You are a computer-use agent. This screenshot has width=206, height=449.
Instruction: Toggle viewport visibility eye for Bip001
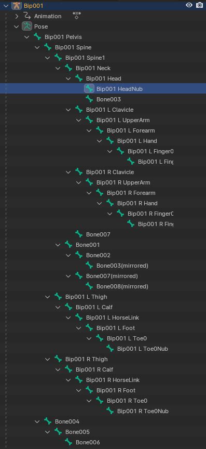tap(189, 5)
